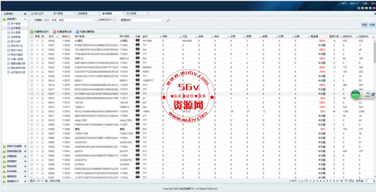The image size is (376, 192).
Task: Click the magnifier search icon beside the channel field
Action: coord(168,20)
